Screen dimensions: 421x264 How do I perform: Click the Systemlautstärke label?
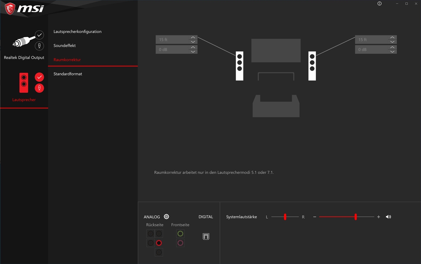click(241, 217)
